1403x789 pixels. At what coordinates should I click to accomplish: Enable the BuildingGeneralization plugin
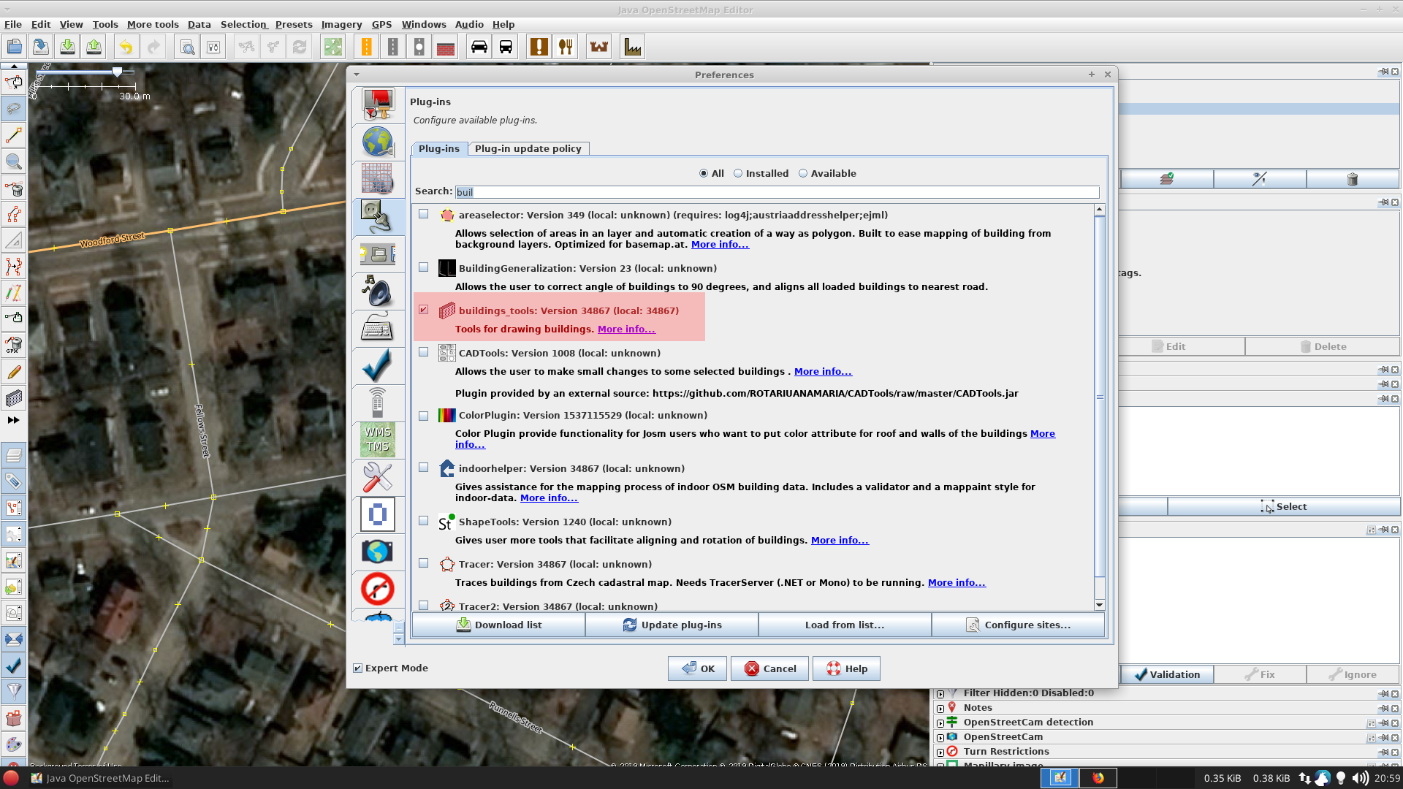pyautogui.click(x=424, y=267)
